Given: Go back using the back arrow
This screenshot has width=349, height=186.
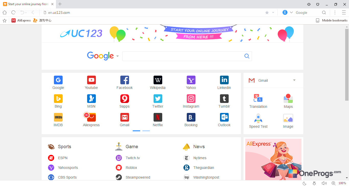Looking at the screenshot, I should coord(33,13).
